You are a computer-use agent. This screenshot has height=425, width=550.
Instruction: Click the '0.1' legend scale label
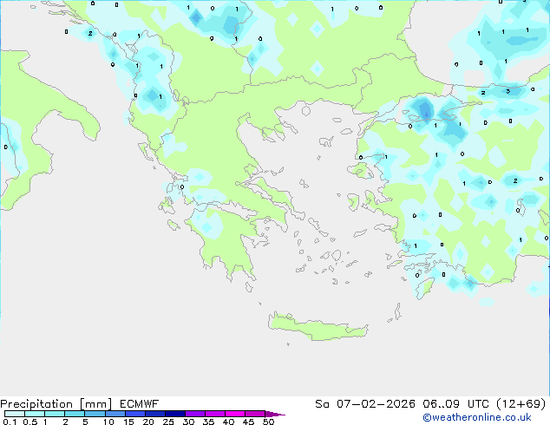(10, 422)
